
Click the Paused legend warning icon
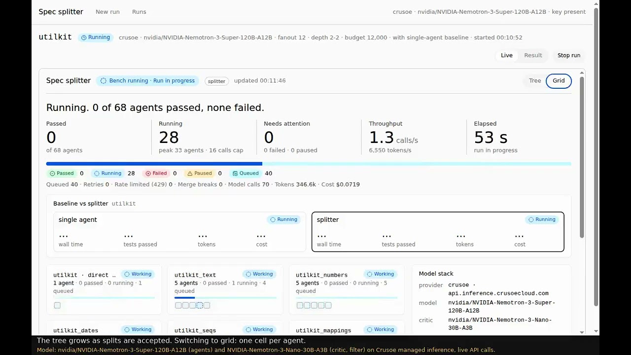point(190,174)
